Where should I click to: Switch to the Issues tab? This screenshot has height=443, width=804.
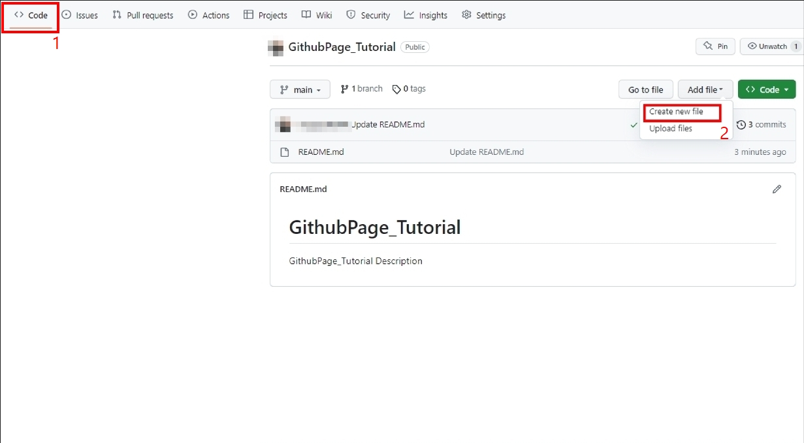[x=80, y=15]
